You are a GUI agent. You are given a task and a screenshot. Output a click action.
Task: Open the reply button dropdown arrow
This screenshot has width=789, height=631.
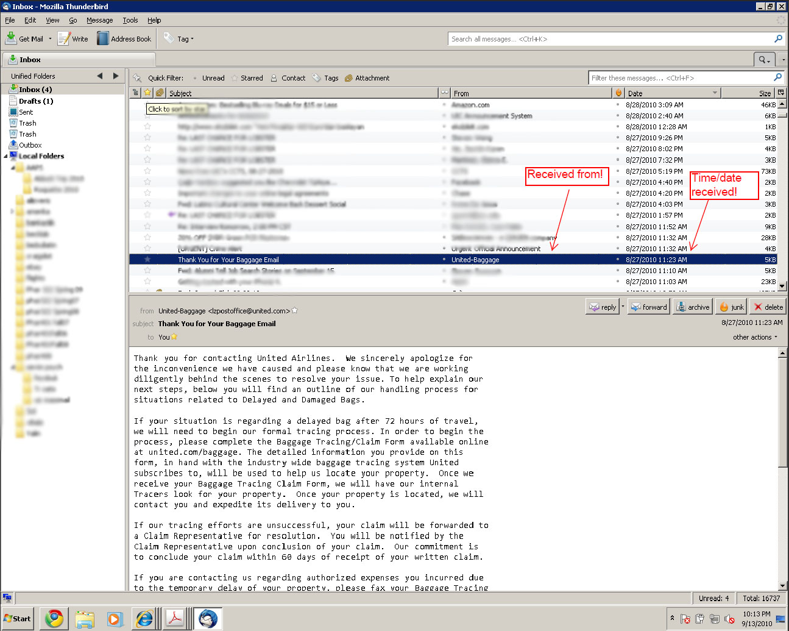tap(622, 307)
